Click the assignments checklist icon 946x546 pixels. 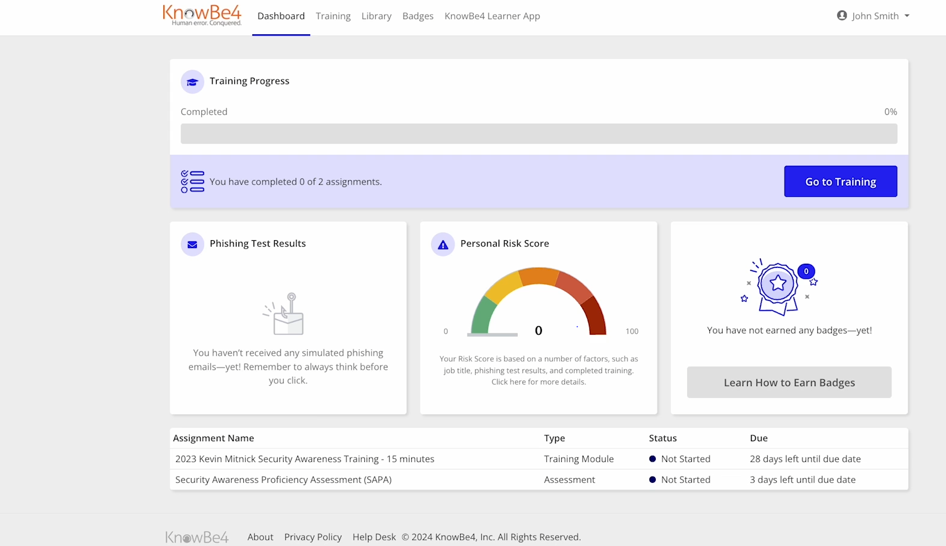point(193,181)
